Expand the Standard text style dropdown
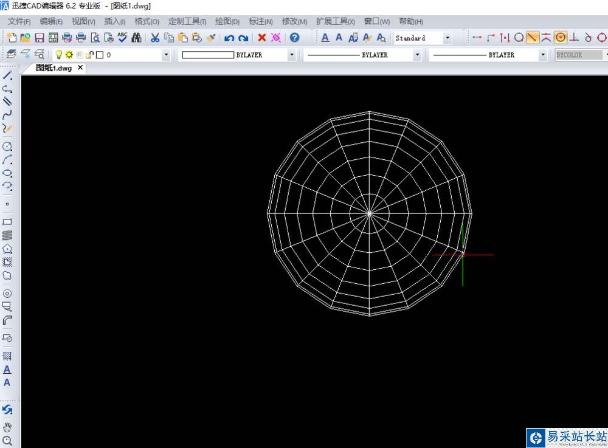The width and height of the screenshot is (608, 448). point(447,38)
